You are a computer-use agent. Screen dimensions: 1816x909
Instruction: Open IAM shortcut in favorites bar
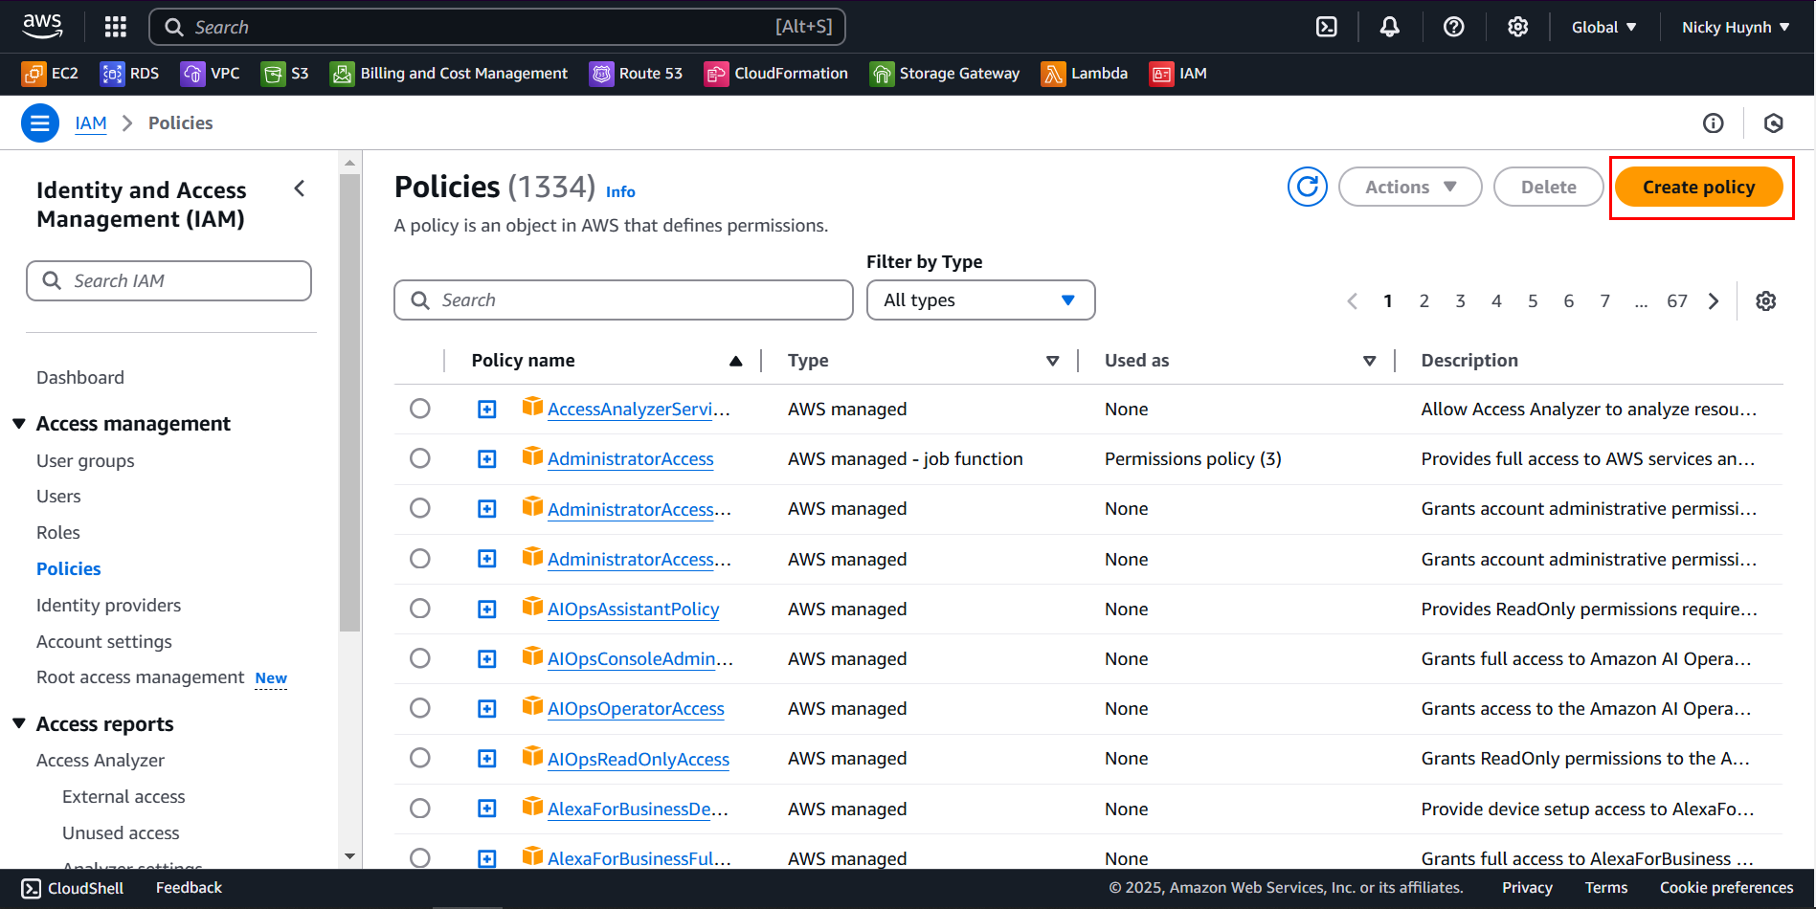tap(1178, 74)
